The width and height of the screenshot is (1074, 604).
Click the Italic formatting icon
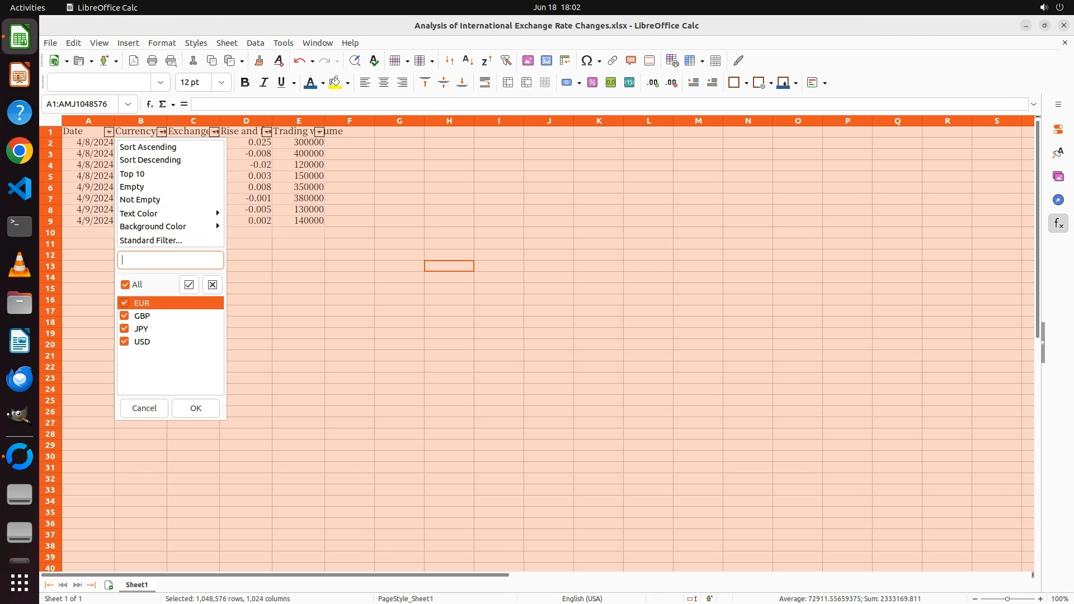(x=263, y=83)
